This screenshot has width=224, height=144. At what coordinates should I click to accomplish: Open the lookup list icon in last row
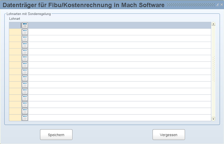25,118
